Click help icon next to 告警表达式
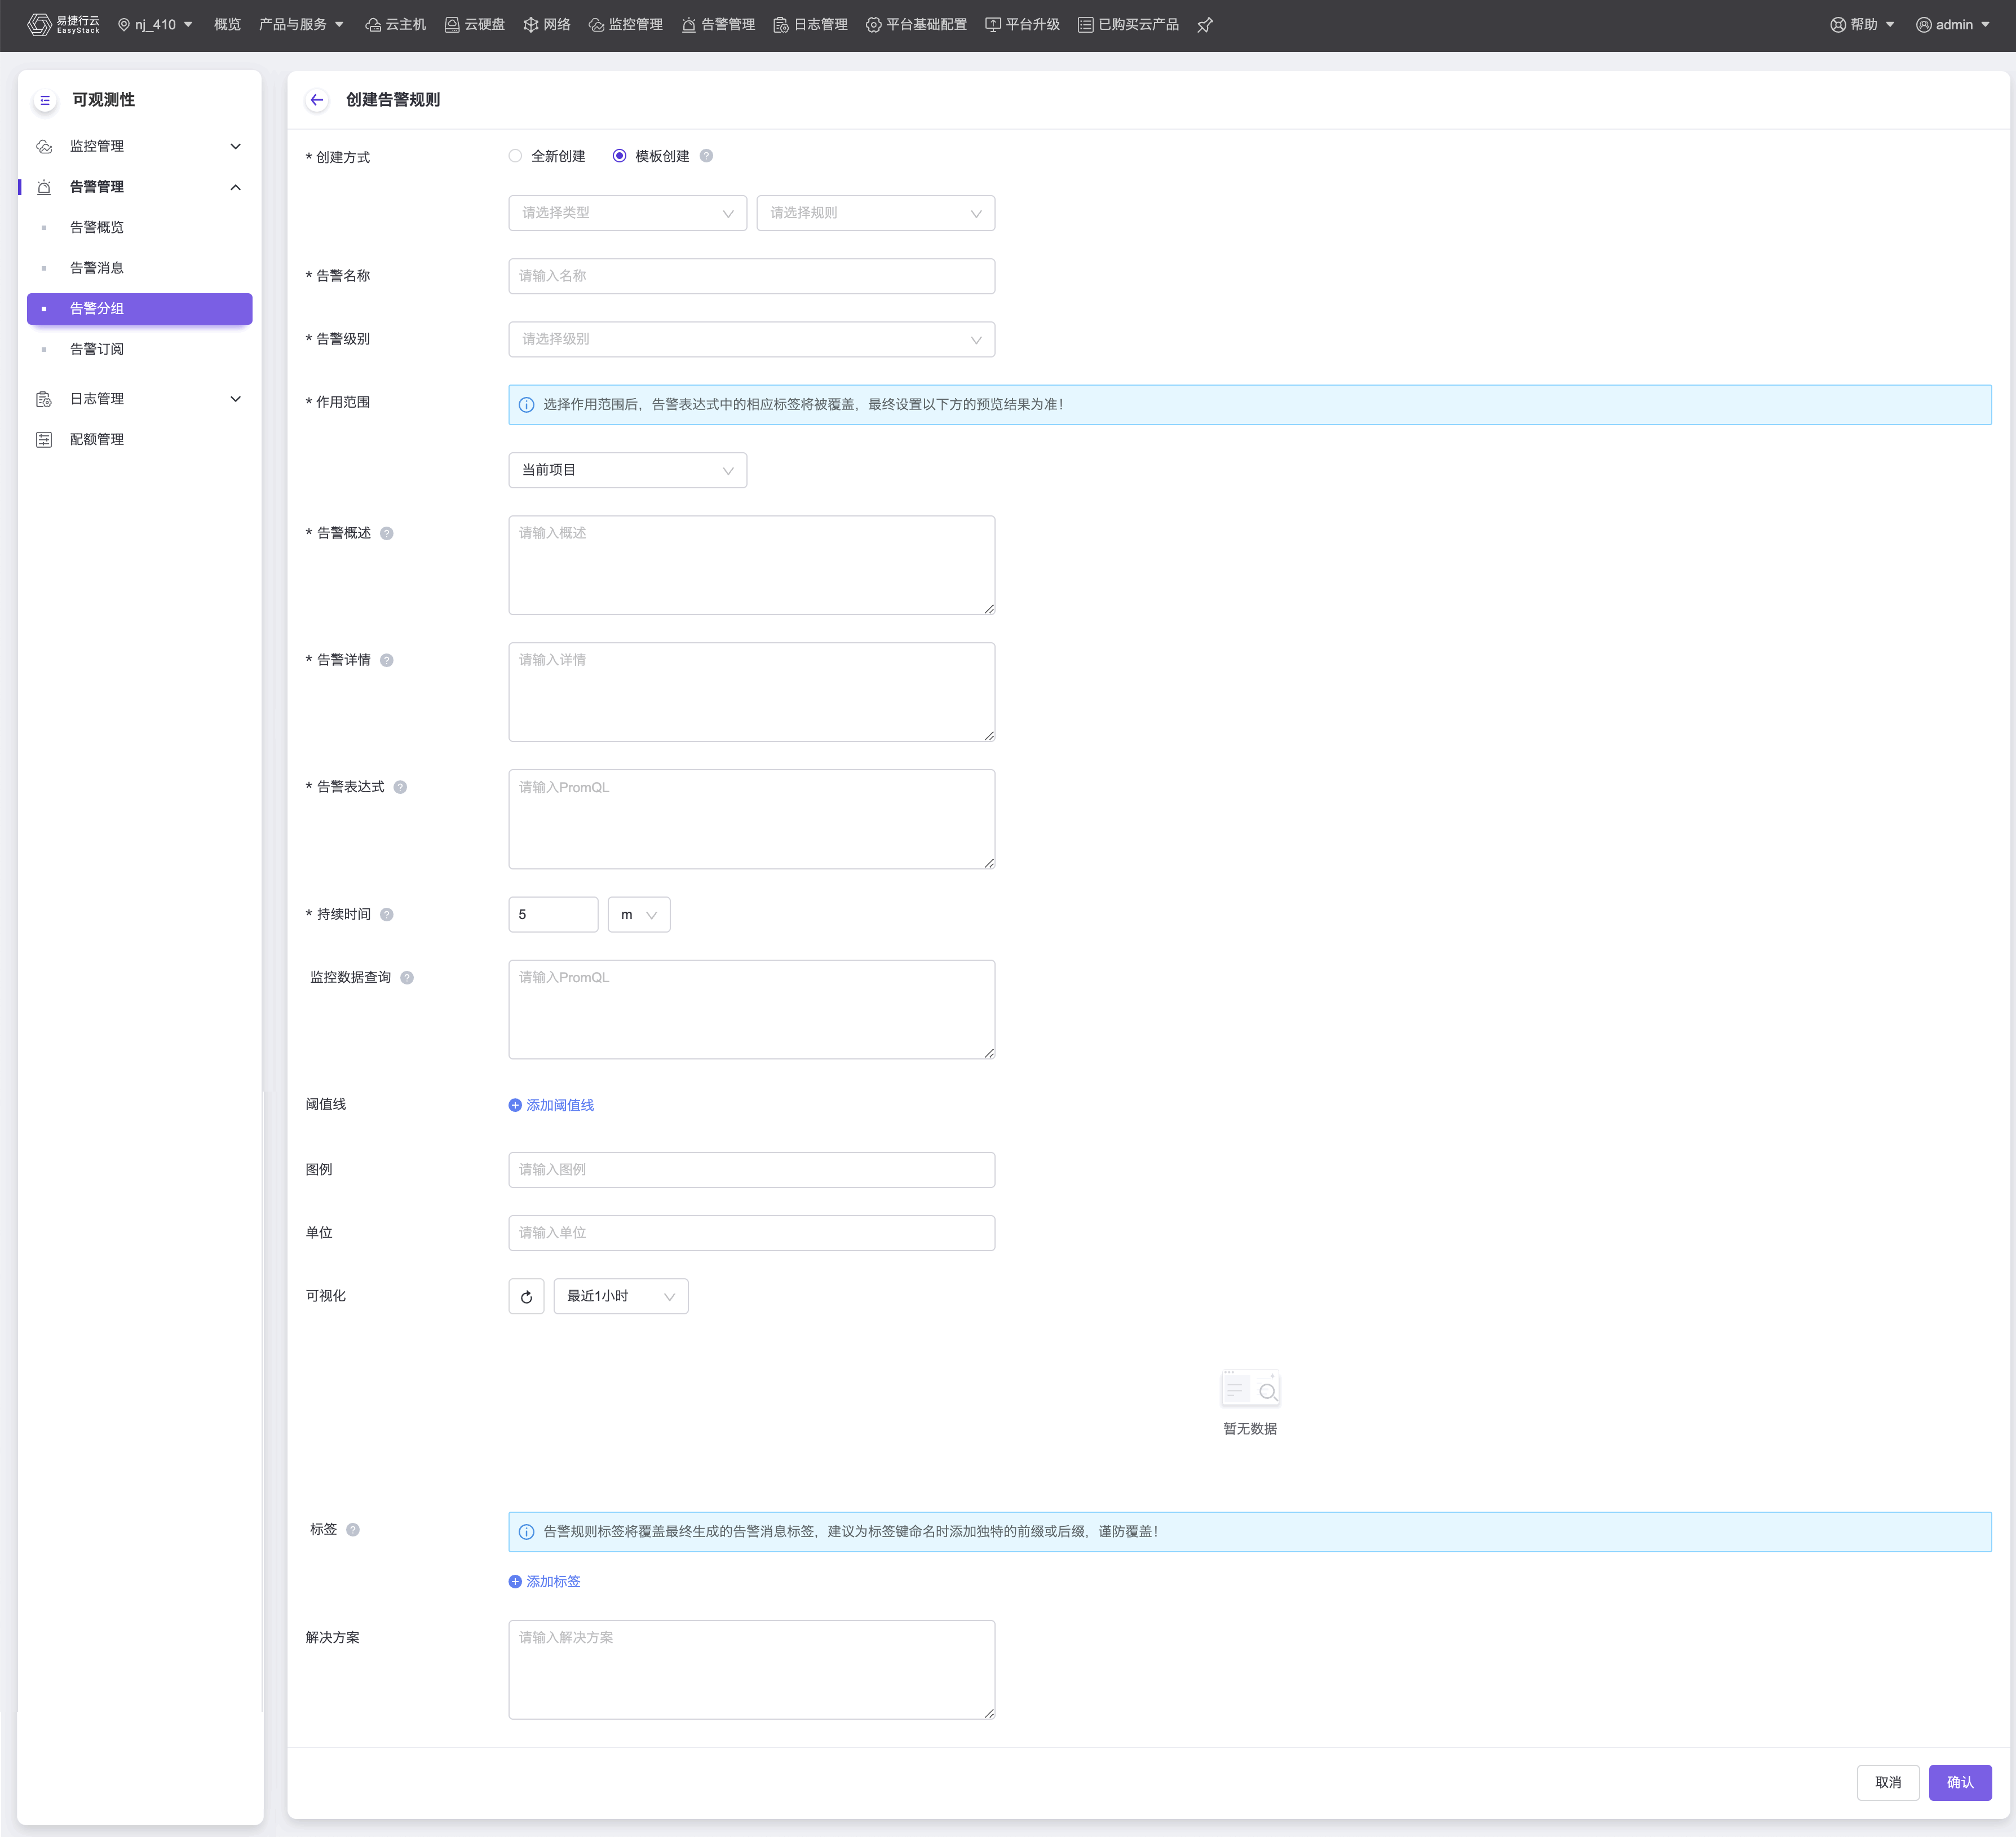The image size is (2016, 1837). point(400,787)
